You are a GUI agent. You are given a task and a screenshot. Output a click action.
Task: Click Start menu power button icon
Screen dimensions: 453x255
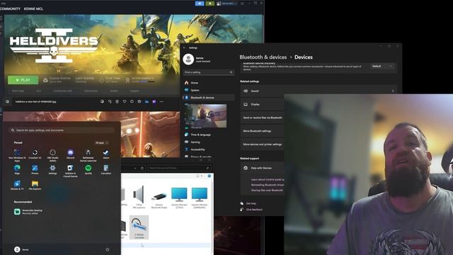pyautogui.click(x=108, y=249)
